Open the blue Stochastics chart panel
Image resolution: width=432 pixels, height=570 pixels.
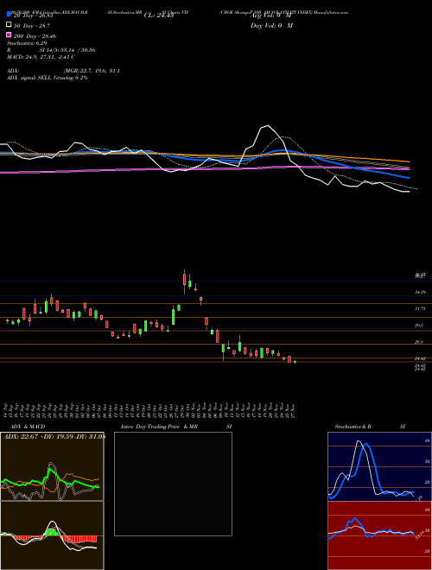pos(379,466)
